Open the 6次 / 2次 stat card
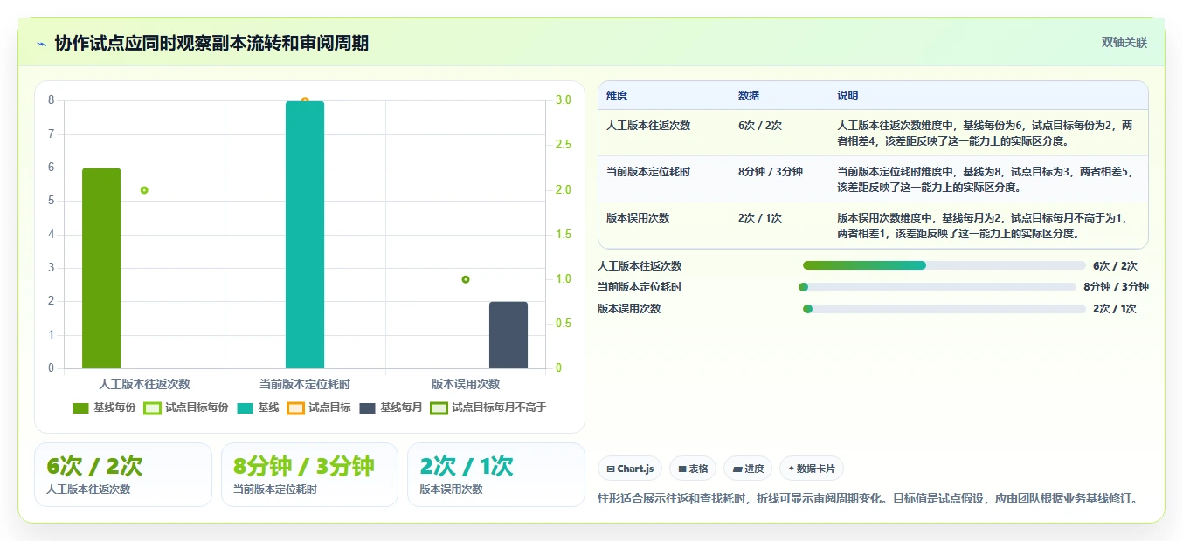The height and width of the screenshot is (541, 1183). pyautogui.click(x=123, y=475)
